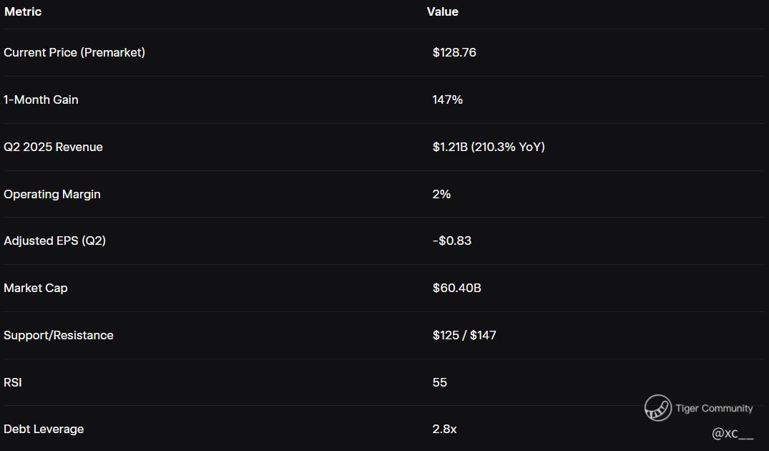Image resolution: width=769 pixels, height=451 pixels.
Task: Click the Support/Resistance label
Action: [x=59, y=335]
